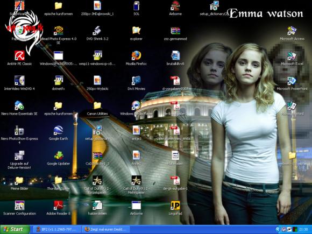Open the de-gk-aufgabe-1 PDF file

point(175,180)
